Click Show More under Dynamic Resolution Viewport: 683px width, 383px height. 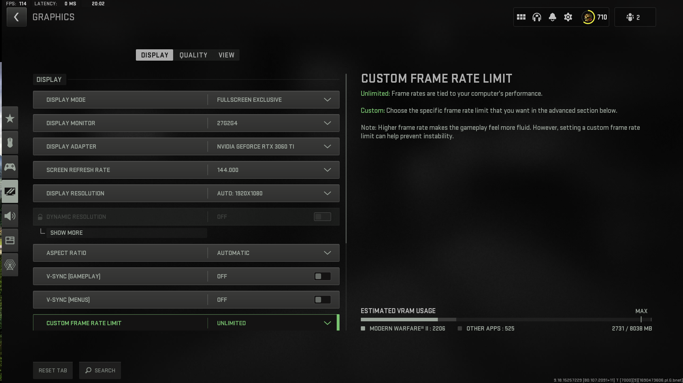[67, 233]
